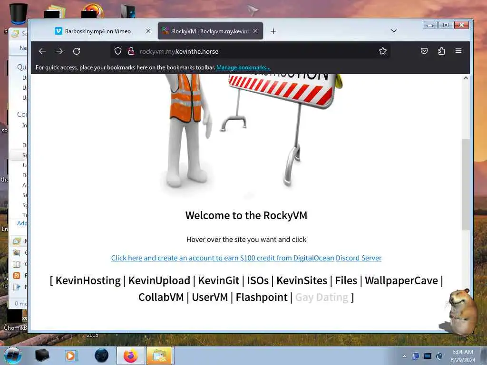
Task: Show hidden system tray icons arrow
Action: 404,356
